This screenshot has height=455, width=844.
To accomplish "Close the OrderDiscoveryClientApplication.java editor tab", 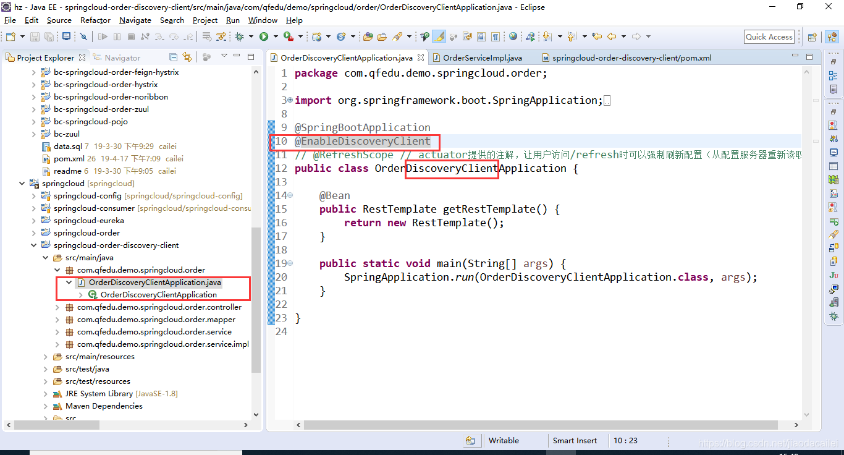I will click(421, 57).
